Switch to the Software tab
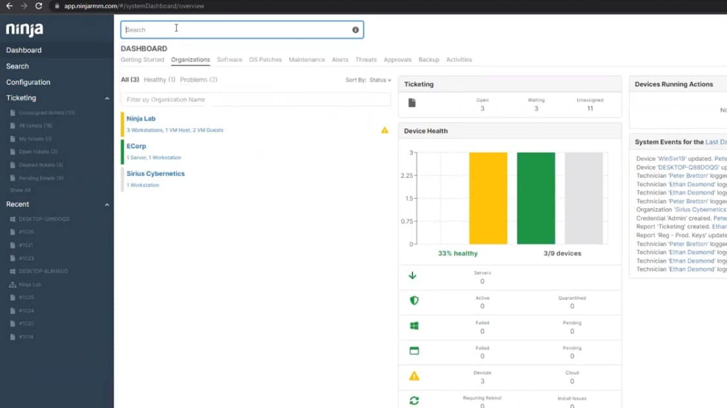 [229, 60]
